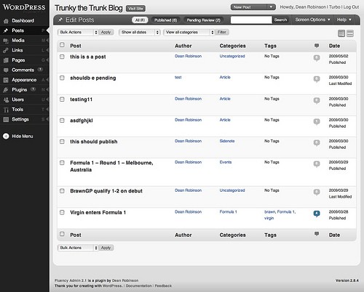Click the Media library sidebar icon
The height and width of the screenshot is (292, 364).
(x=6, y=41)
